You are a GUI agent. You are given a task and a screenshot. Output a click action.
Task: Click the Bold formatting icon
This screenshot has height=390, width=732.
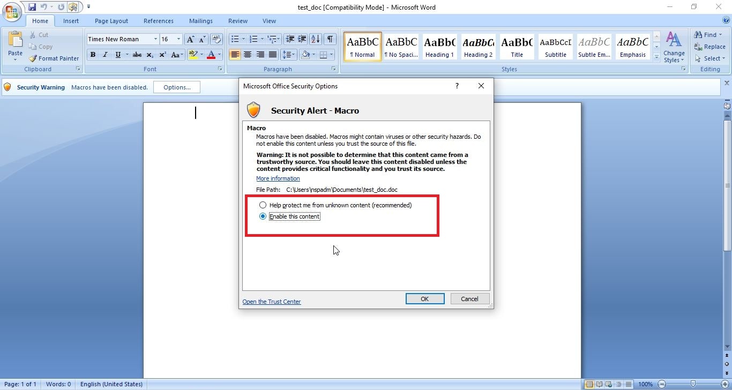(93, 55)
